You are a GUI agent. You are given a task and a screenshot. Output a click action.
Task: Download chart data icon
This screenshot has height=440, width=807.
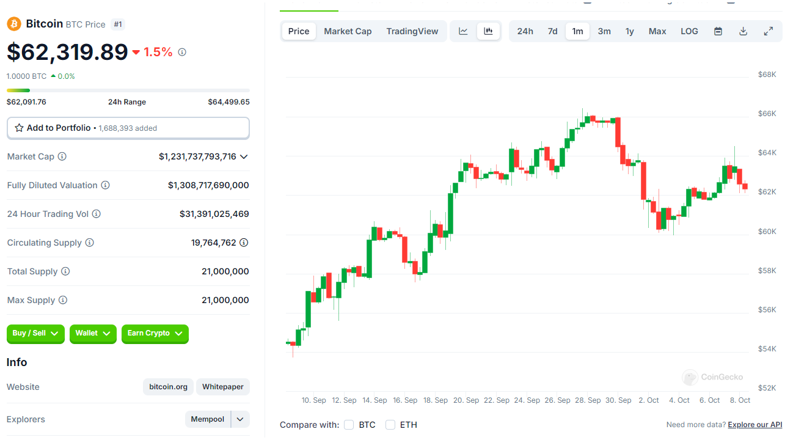[x=743, y=31]
